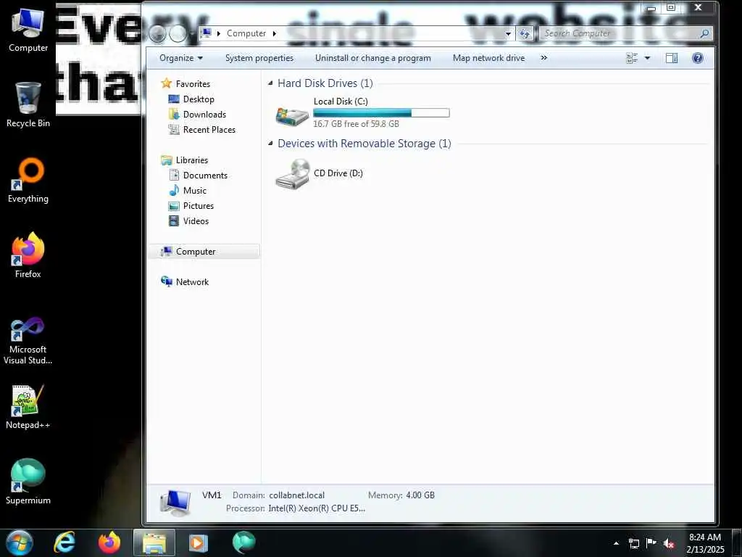Open the view options dropdown arrow
The height and width of the screenshot is (557, 742).
pyautogui.click(x=647, y=58)
